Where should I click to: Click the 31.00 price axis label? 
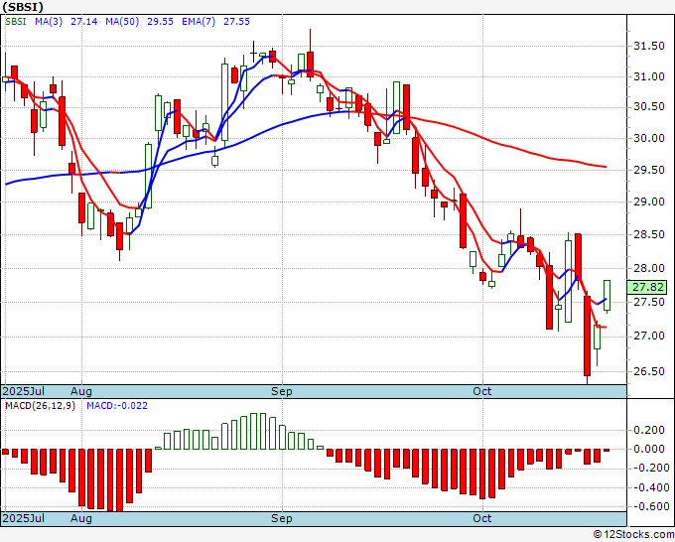(x=649, y=77)
